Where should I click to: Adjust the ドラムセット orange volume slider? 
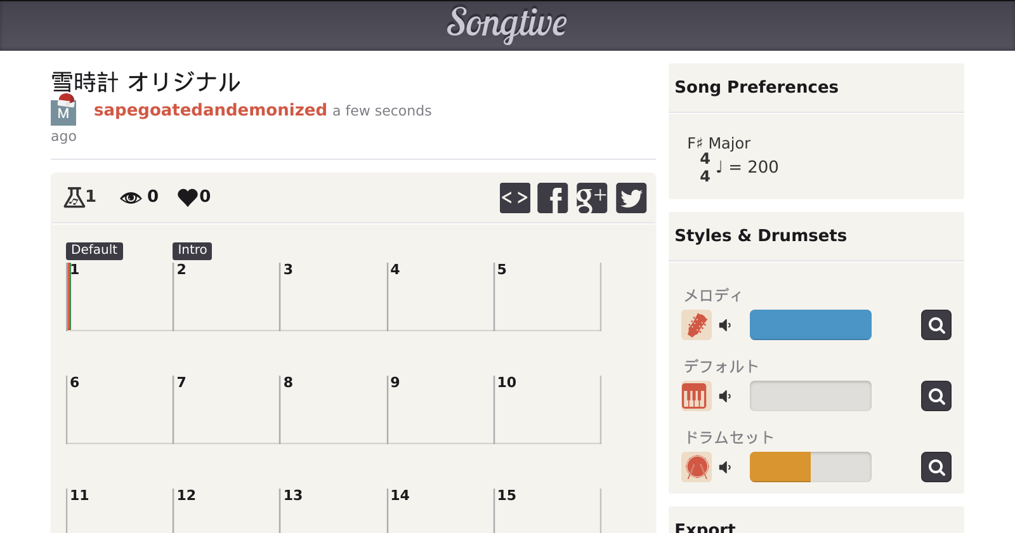click(810, 467)
